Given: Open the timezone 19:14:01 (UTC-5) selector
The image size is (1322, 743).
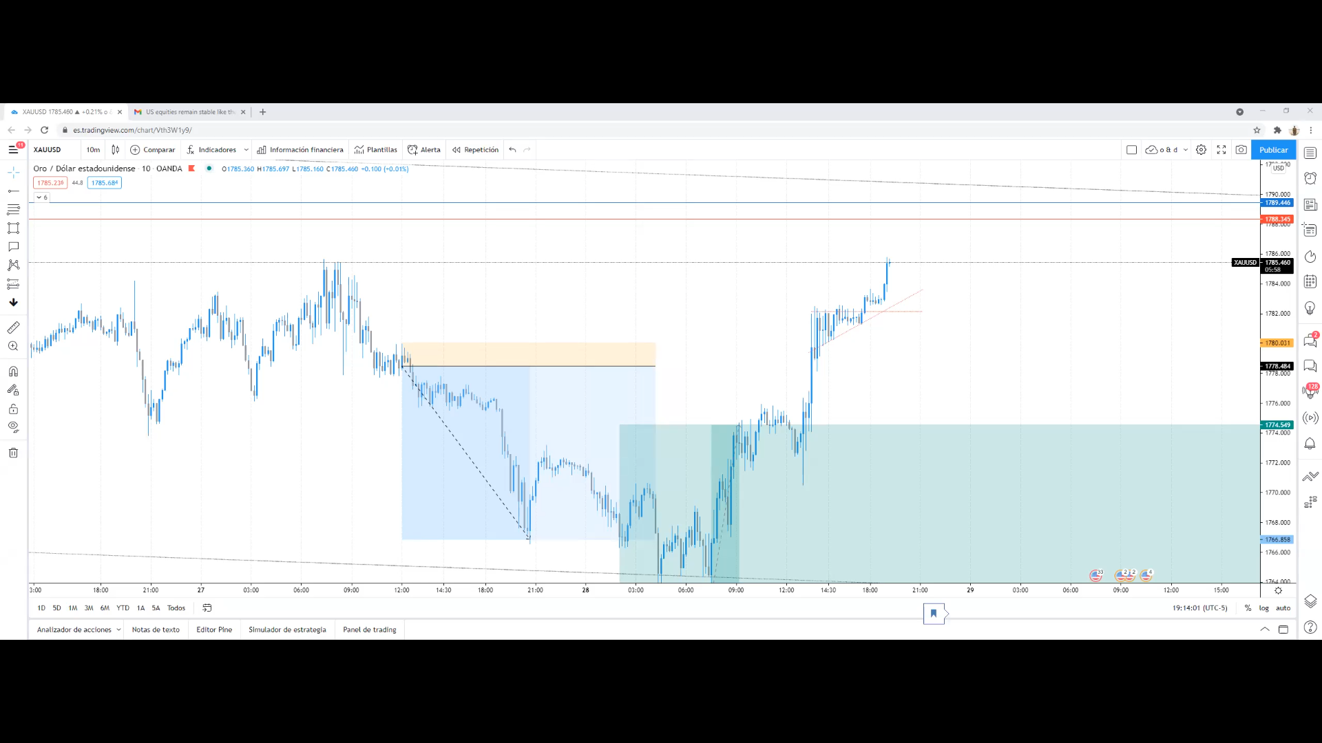Looking at the screenshot, I should [1199, 608].
